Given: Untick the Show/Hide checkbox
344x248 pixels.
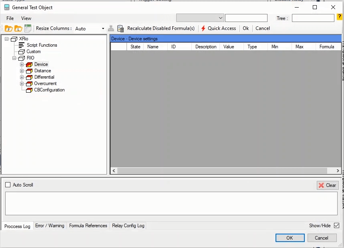Looking at the screenshot, I should [x=336, y=226].
